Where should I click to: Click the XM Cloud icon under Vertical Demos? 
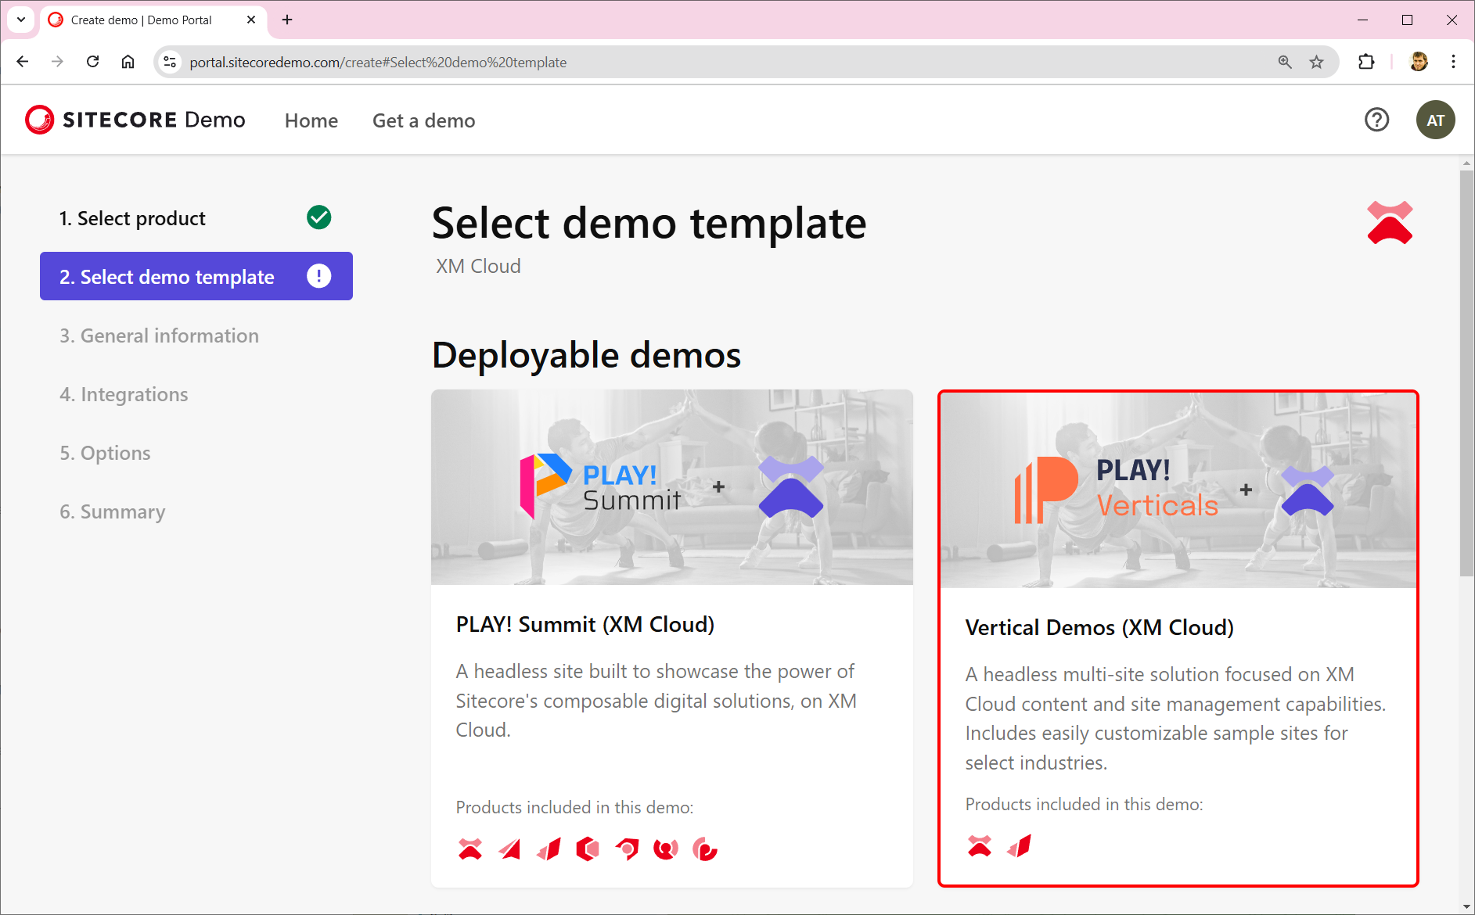977,845
